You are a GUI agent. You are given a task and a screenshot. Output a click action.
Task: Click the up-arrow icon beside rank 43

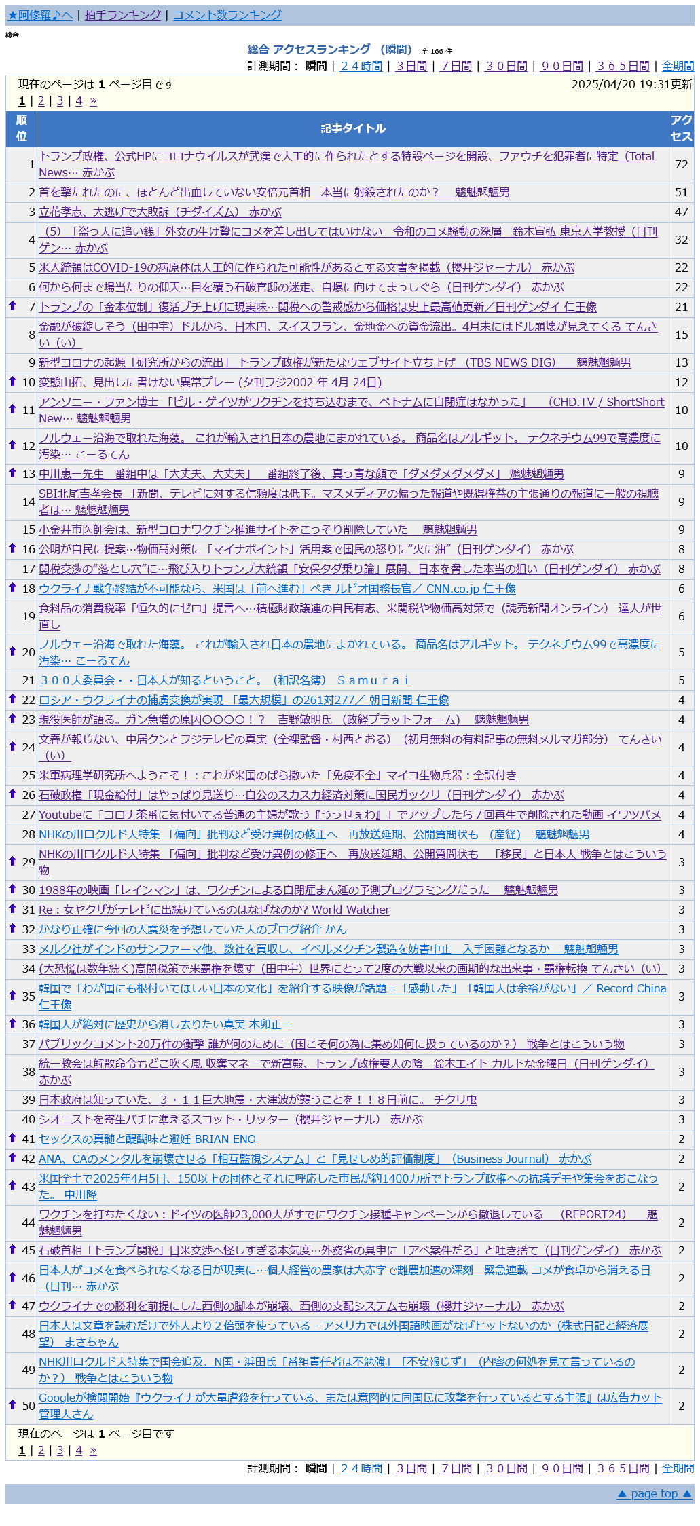tap(12, 1185)
